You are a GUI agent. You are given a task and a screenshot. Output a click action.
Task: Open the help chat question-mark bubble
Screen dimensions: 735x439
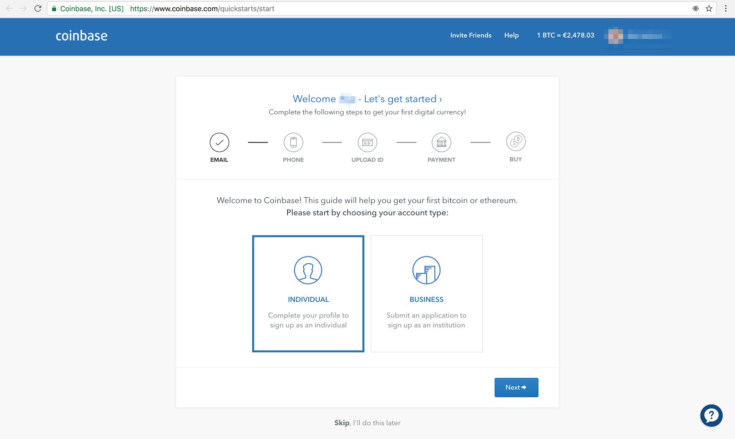coord(711,416)
